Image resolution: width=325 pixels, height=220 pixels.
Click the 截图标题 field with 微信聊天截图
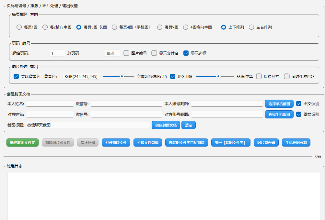point(88,125)
